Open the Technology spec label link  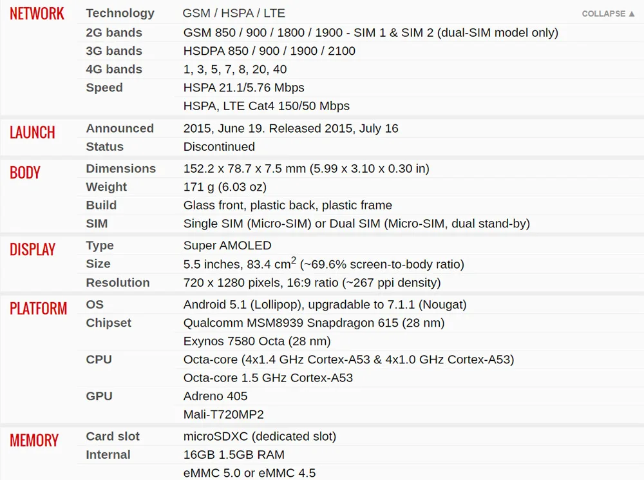(120, 13)
